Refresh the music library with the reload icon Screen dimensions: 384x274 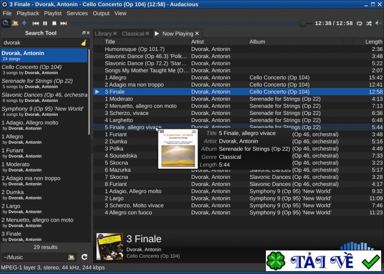pyautogui.click(x=84, y=257)
